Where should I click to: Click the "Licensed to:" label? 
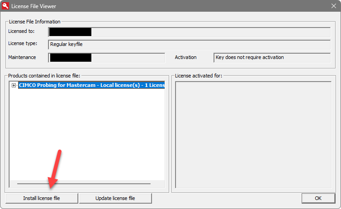pos(21,31)
